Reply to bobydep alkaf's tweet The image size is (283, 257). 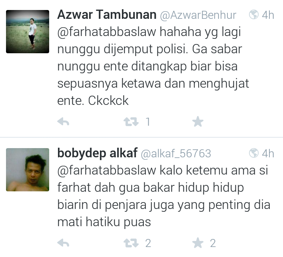click(x=63, y=243)
